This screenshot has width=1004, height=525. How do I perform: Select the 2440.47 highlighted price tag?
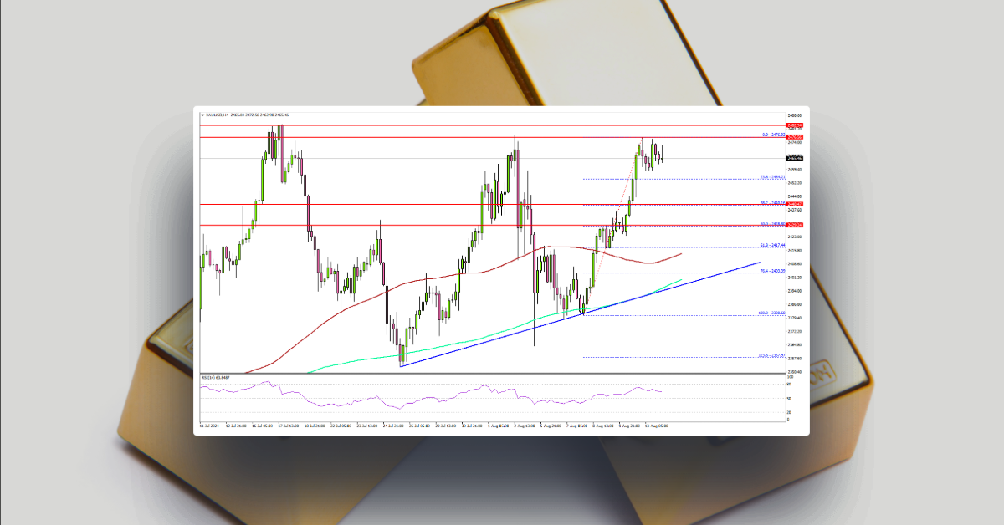793,202
